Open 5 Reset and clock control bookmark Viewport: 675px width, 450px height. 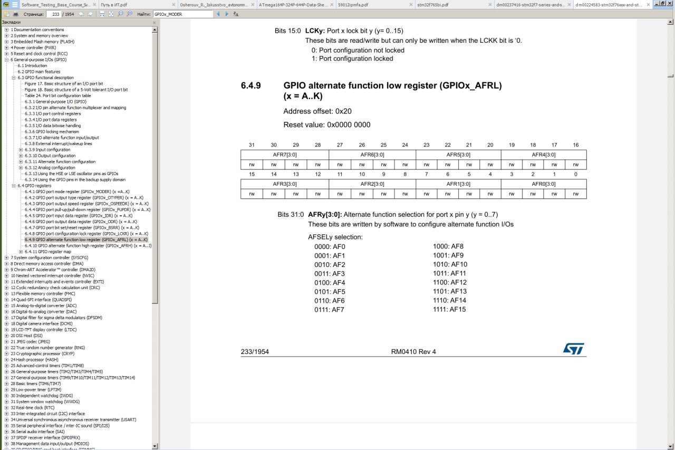pyautogui.click(x=38, y=54)
